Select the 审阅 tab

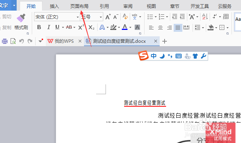(128, 6)
